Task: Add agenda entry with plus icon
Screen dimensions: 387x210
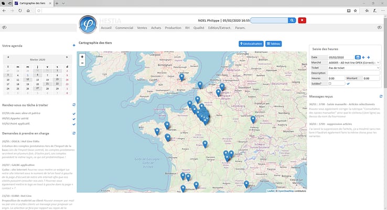Action: (74, 46)
